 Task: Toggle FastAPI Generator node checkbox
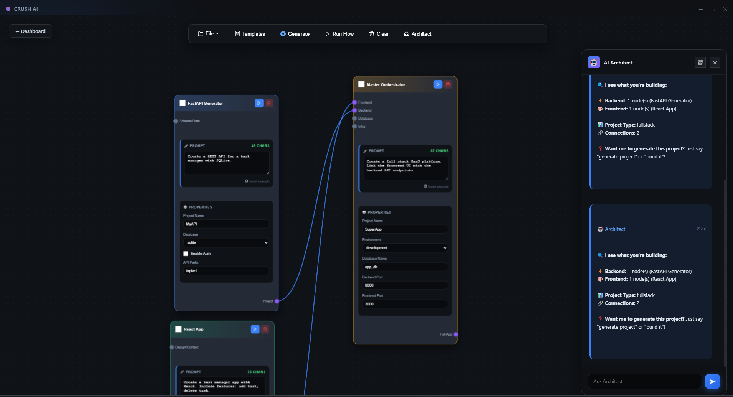tap(183, 103)
